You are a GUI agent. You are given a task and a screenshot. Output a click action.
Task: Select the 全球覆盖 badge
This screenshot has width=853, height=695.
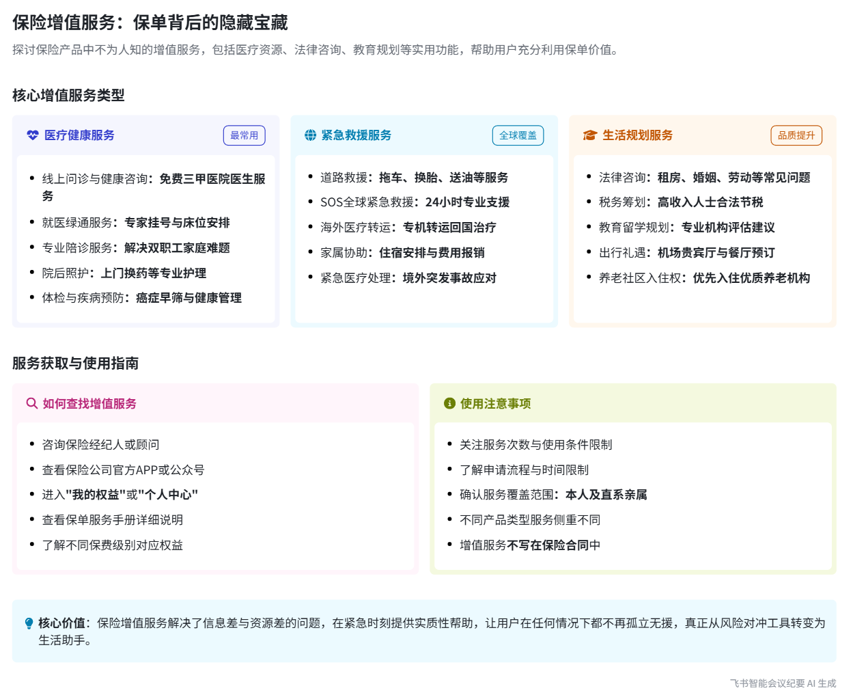tap(518, 135)
